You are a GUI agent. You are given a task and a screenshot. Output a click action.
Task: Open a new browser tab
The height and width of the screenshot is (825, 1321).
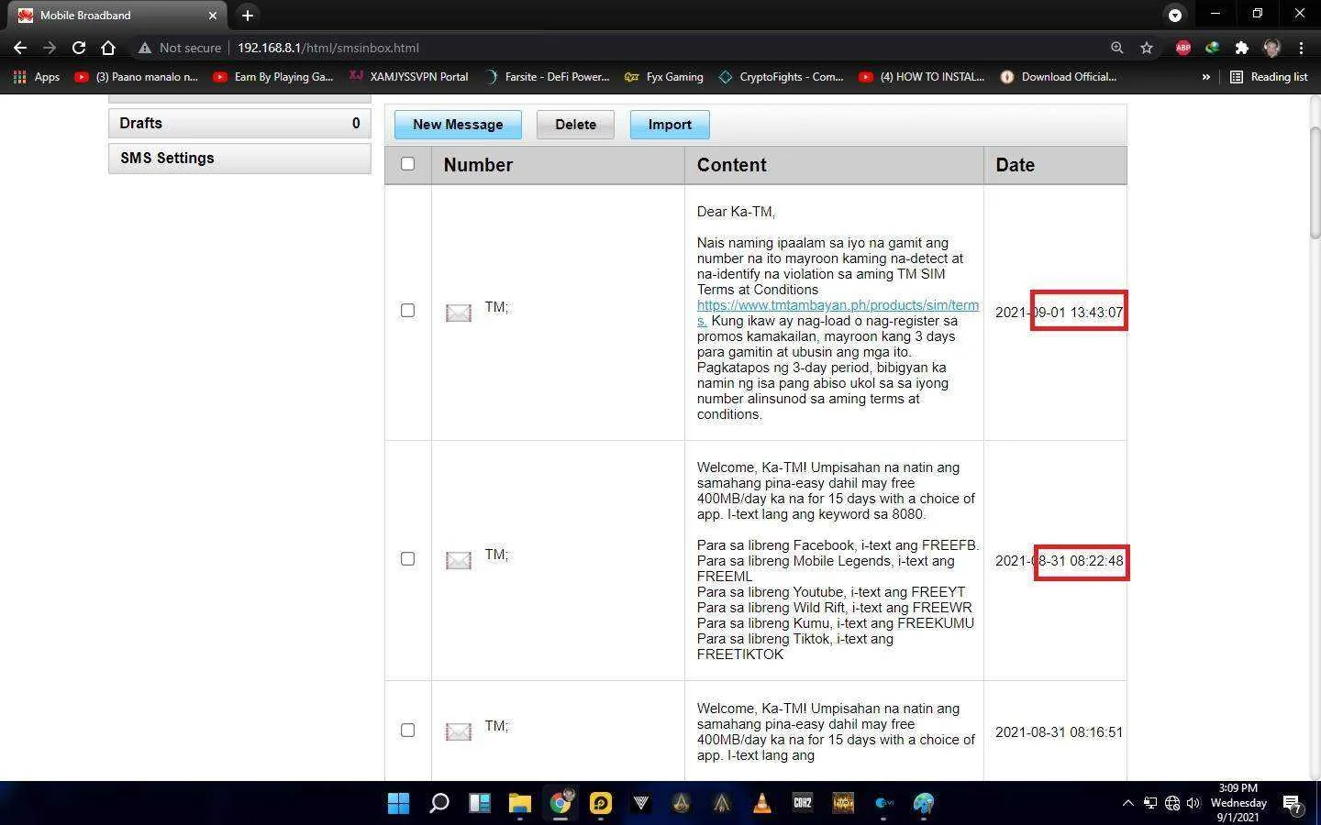[x=248, y=15]
